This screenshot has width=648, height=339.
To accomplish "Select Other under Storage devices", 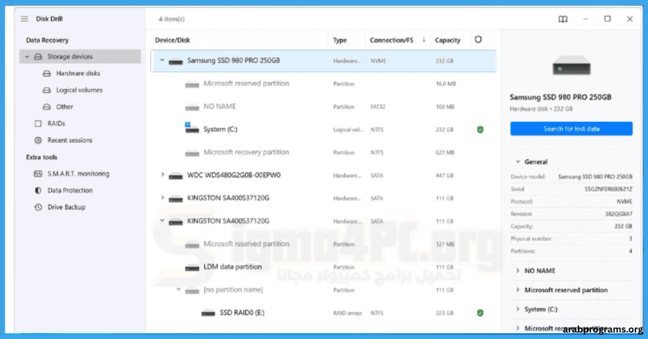I will (x=65, y=107).
